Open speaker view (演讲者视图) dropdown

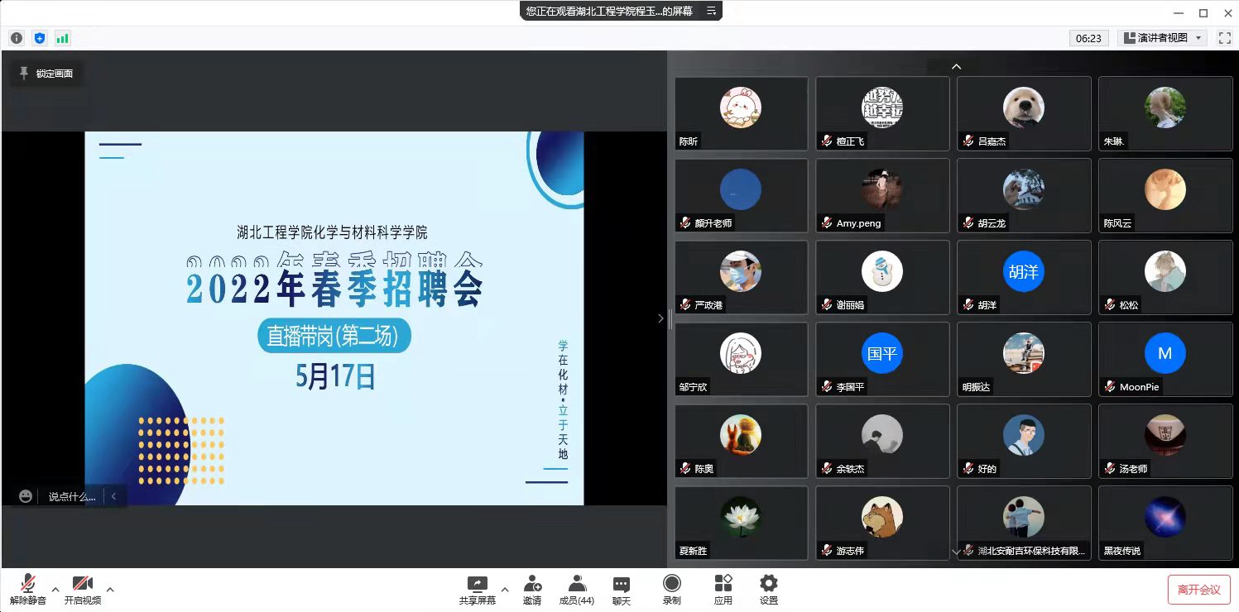pos(1162,38)
